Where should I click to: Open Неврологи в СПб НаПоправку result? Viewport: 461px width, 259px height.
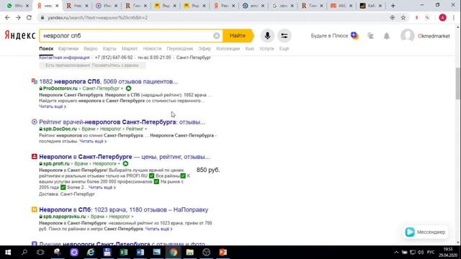123,209
